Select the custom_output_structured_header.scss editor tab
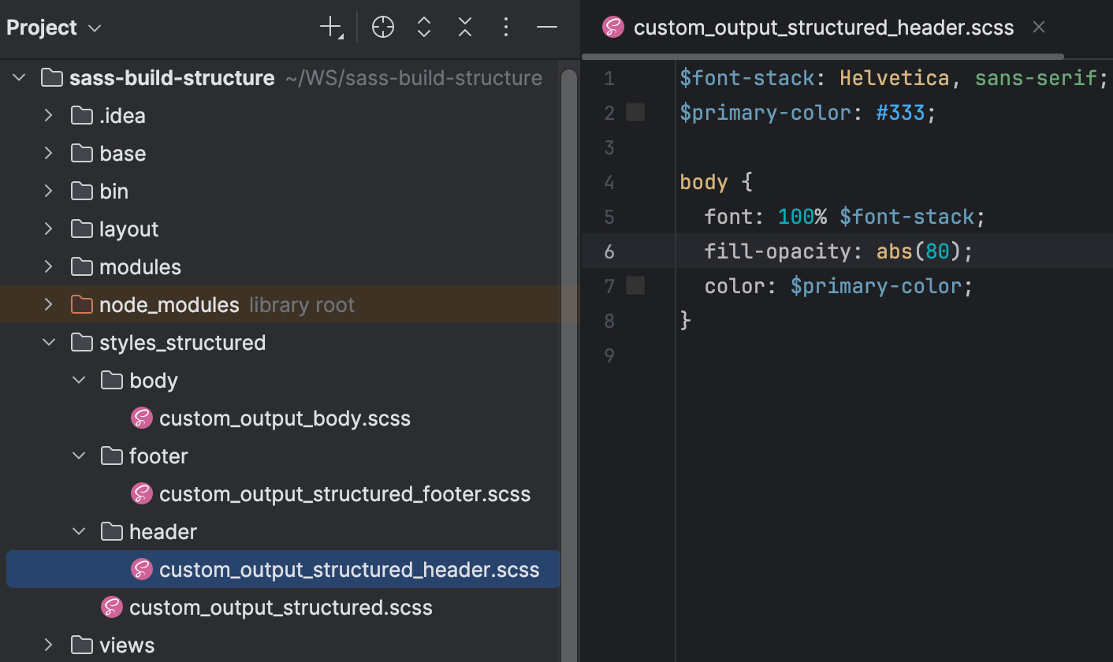This screenshot has height=662, width=1113. click(825, 27)
